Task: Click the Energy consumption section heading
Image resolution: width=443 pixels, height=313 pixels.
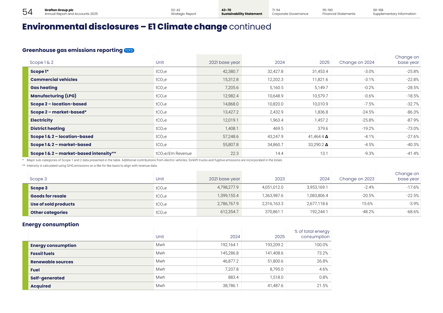Action: (51, 224)
